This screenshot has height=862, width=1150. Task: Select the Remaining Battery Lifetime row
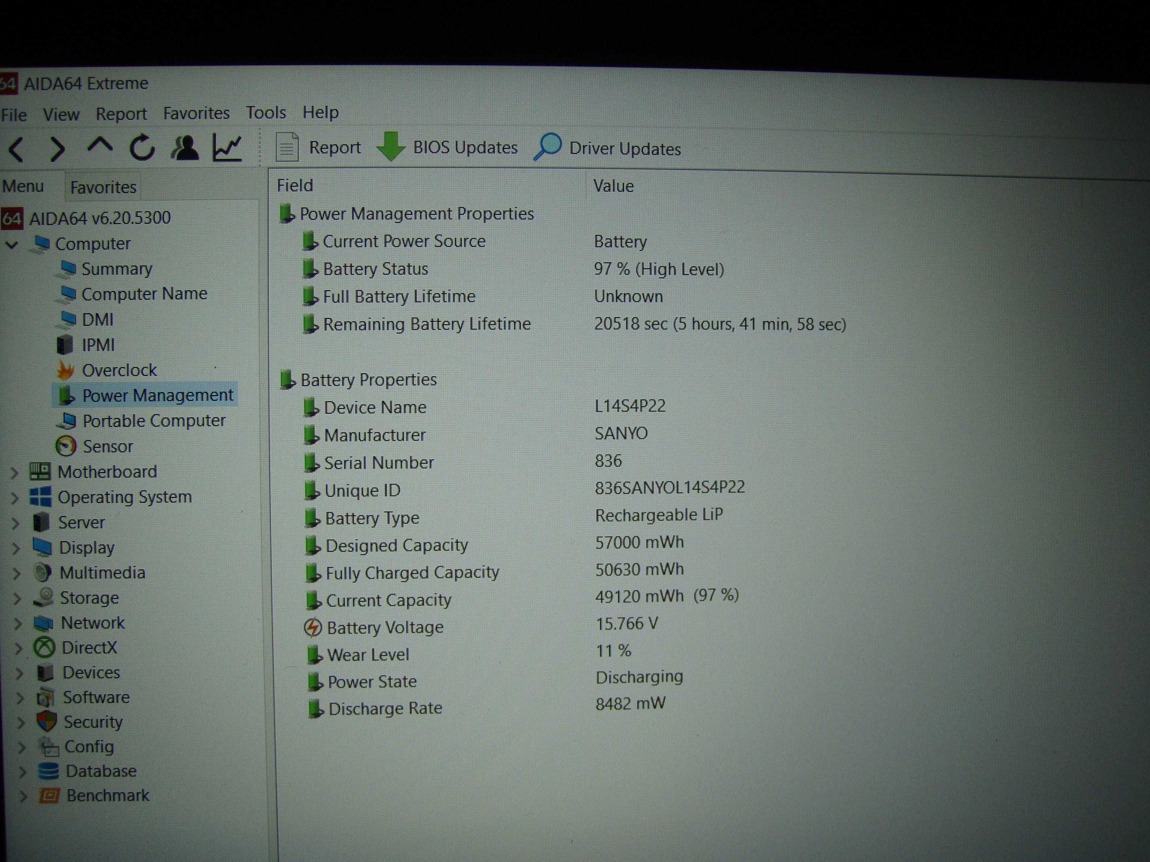coord(574,324)
